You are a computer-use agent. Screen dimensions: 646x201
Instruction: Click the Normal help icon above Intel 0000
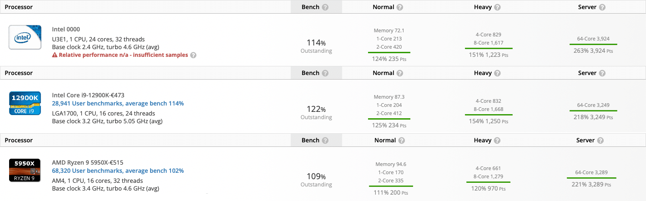[x=400, y=7]
